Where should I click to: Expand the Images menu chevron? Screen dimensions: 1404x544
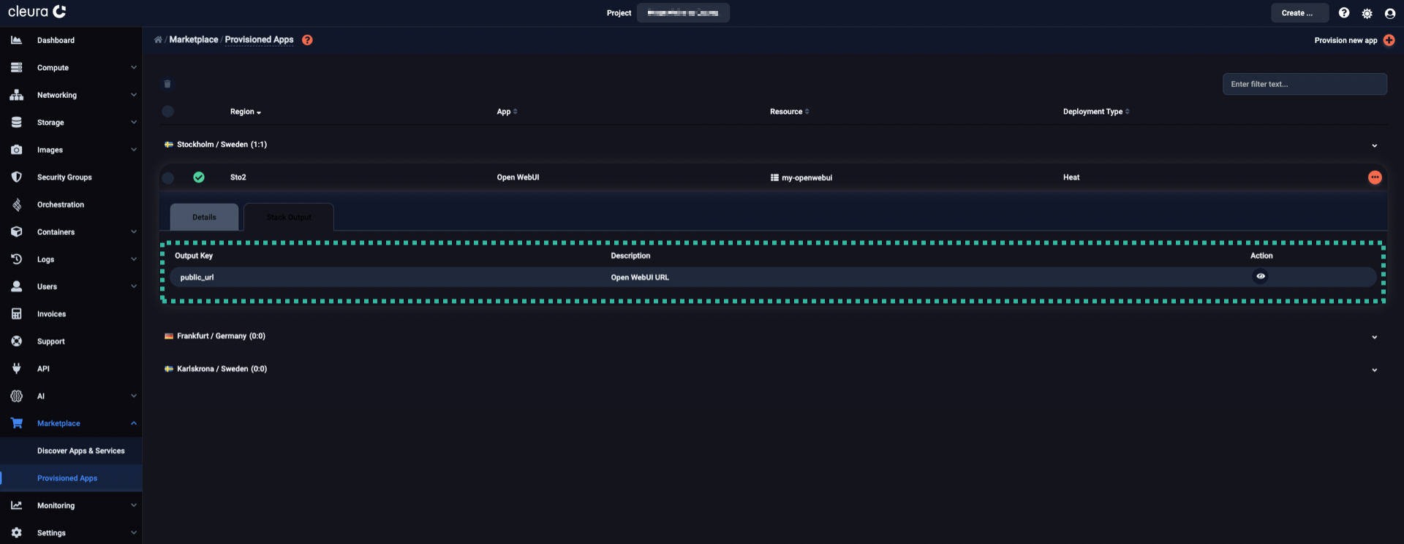click(134, 150)
